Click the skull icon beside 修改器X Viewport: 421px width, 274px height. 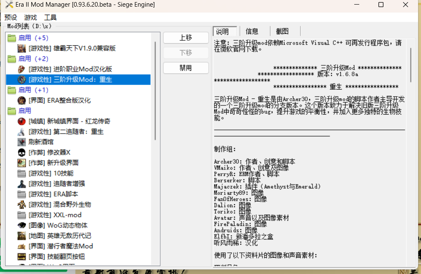pos(22,152)
